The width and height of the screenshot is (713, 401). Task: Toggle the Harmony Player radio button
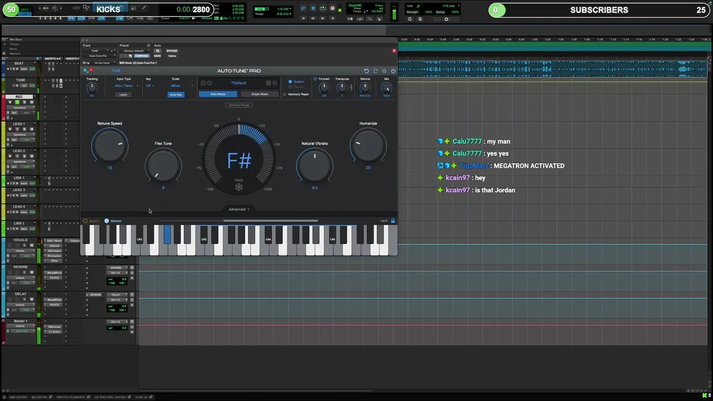point(285,94)
